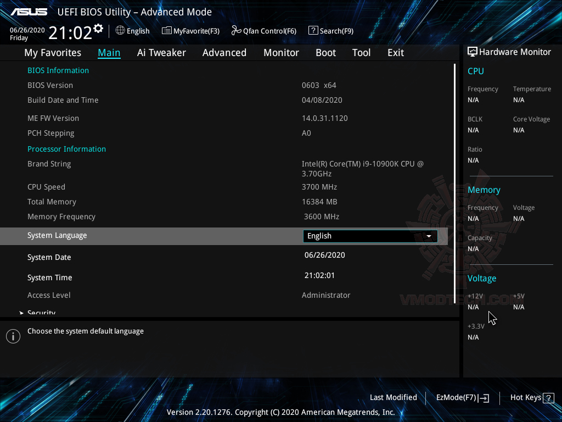Screen dimensions: 562x422
Task: Click the Hardware Monitor Memory heading
Action: coord(484,190)
